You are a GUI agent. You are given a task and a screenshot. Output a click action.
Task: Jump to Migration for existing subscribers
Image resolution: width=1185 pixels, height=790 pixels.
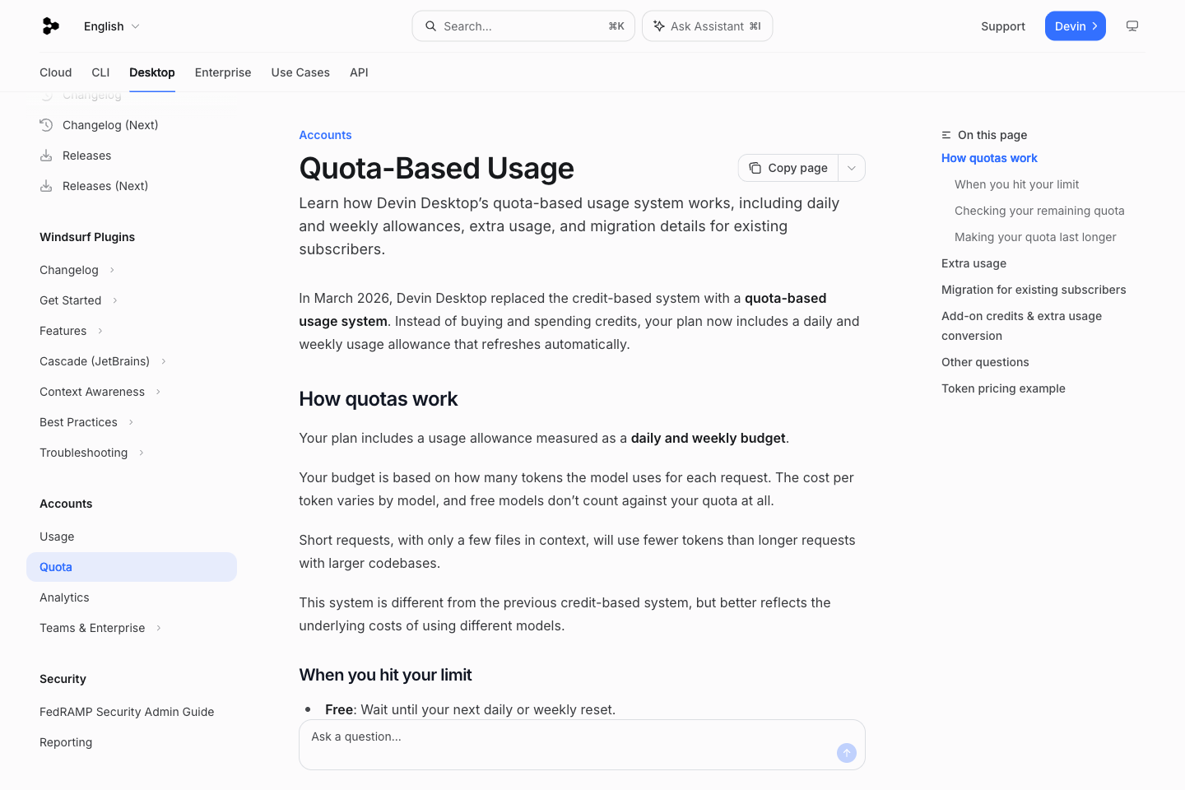pos(1034,290)
